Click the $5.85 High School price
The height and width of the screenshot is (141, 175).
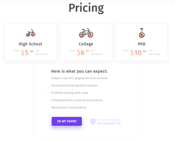click(x=27, y=52)
